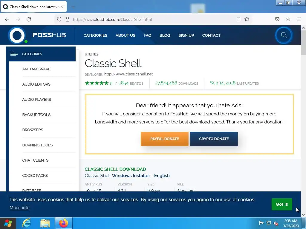The width and height of the screenshot is (306, 229).
Task: Open the developer link classicshell.net
Action: point(128,74)
